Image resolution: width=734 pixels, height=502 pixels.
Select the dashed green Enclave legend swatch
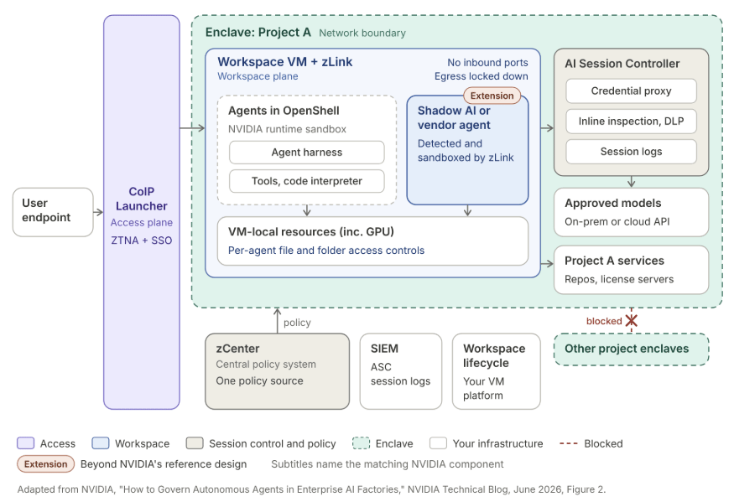[x=361, y=443]
